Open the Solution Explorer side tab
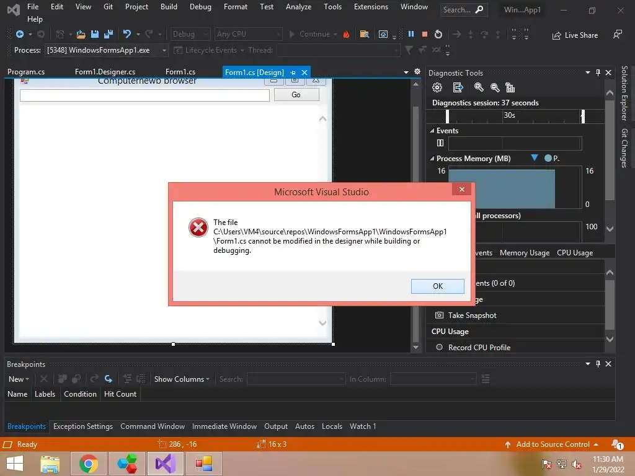 [x=624, y=93]
